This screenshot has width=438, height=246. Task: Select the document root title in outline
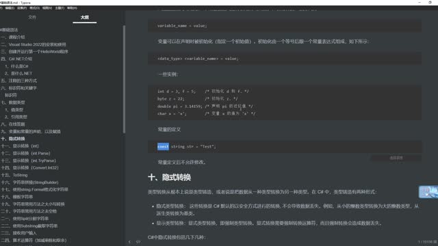(x=9, y=30)
